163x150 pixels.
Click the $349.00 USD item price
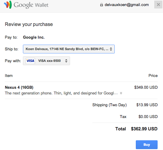[146, 87]
